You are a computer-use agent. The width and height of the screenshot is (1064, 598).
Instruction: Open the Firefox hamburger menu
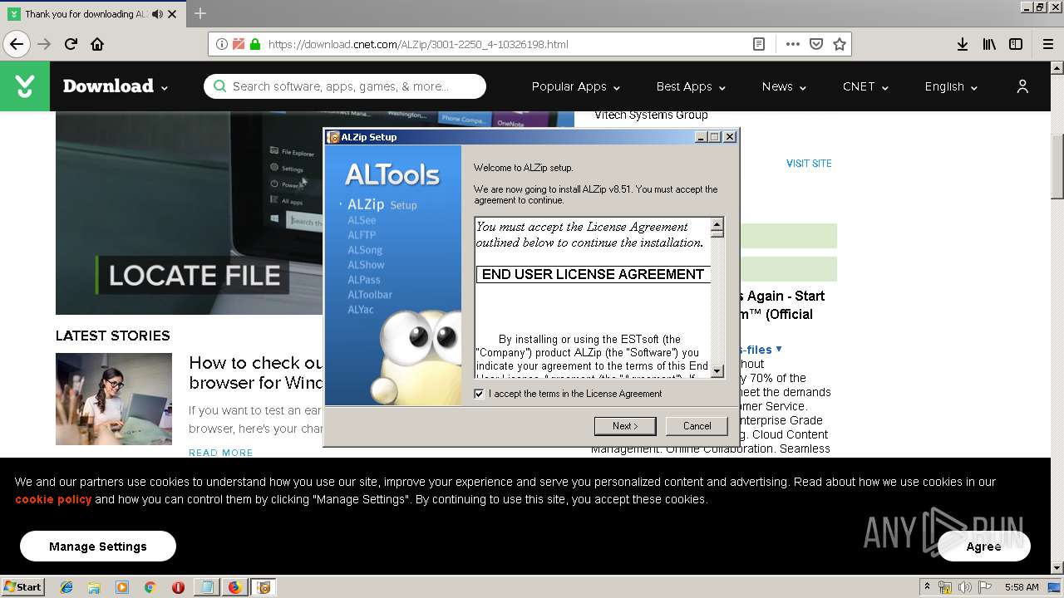point(1048,44)
